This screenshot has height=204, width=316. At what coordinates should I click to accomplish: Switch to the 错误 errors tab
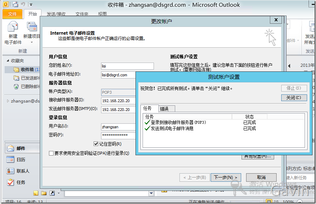pyautogui.click(x=167, y=109)
